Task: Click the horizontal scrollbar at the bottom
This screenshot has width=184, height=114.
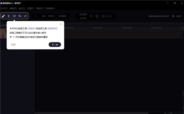Action: (92, 113)
